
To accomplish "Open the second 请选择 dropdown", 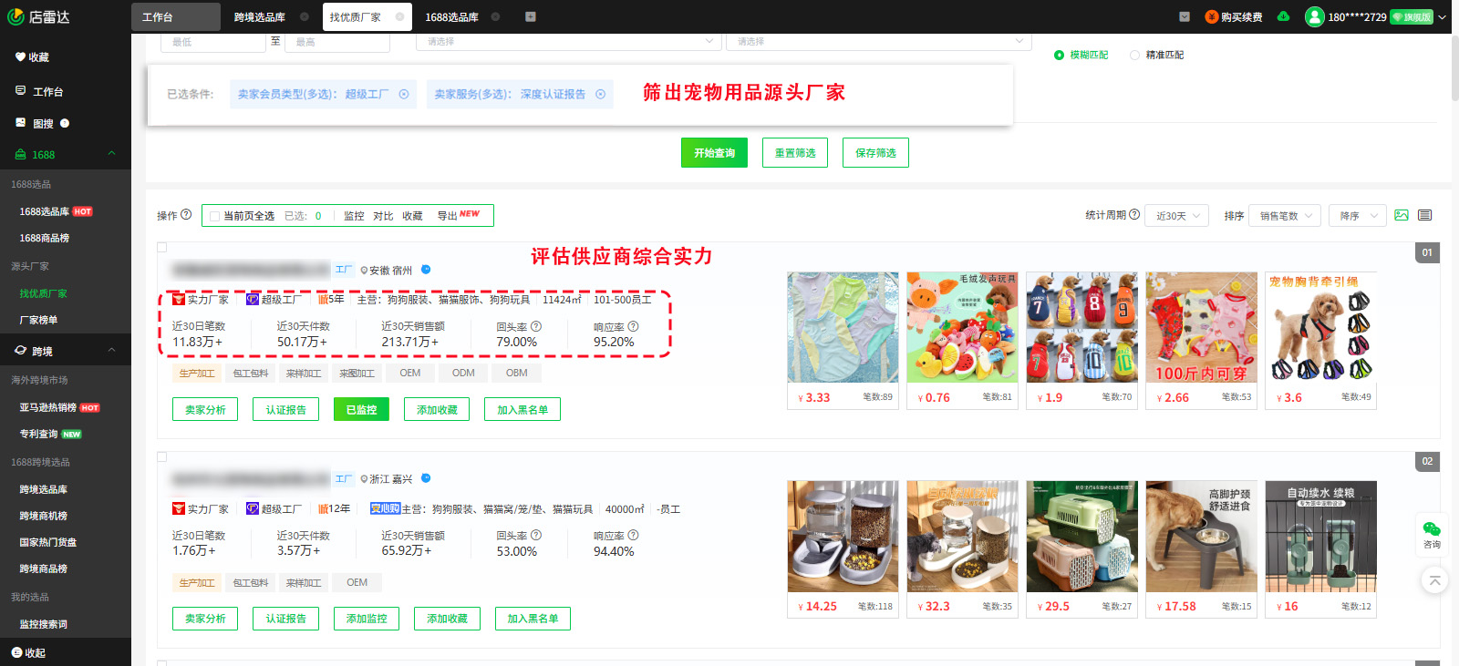I will pyautogui.click(x=879, y=42).
